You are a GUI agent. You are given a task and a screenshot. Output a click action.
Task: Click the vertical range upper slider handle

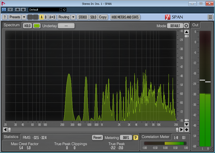click(187, 36)
